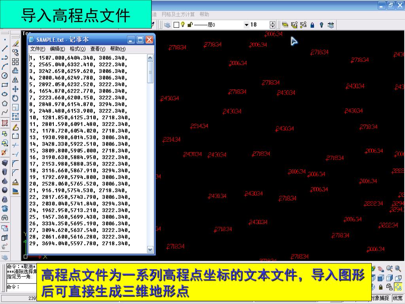405x304 pixels.
Task: Open the layer dropdown arrow
Action: pyautogui.click(x=246, y=25)
